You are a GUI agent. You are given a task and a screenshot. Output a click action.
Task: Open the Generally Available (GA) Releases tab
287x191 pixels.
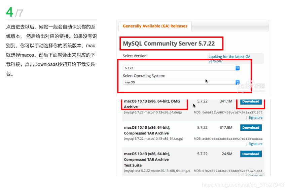[x=155, y=26]
